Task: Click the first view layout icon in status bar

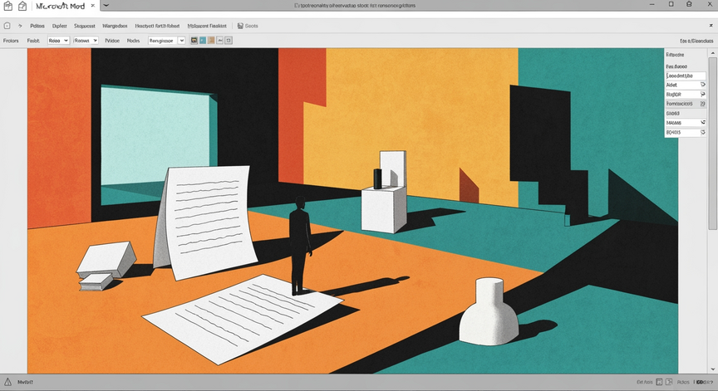Action: (x=659, y=382)
